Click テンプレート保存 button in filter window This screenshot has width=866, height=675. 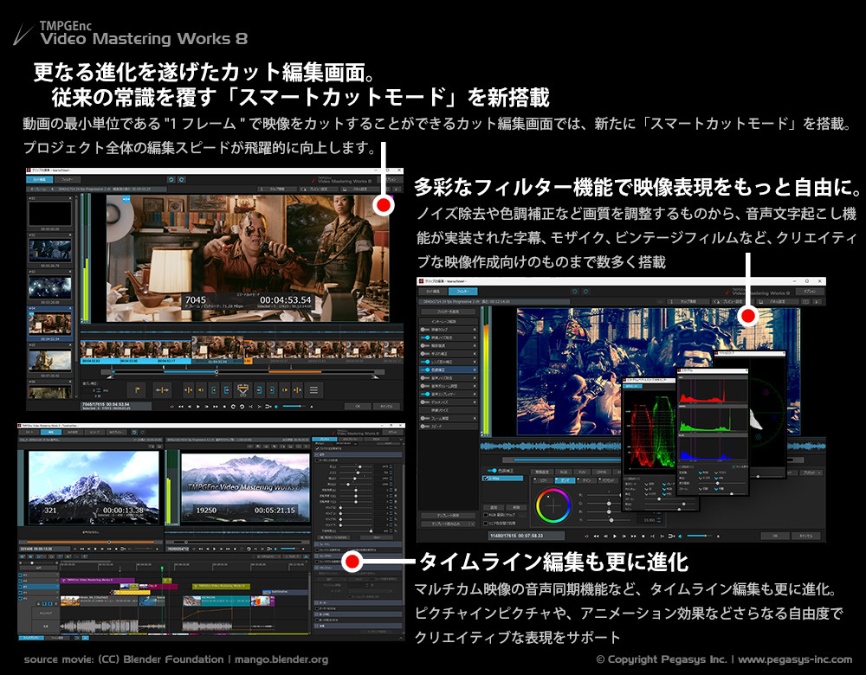point(448,516)
